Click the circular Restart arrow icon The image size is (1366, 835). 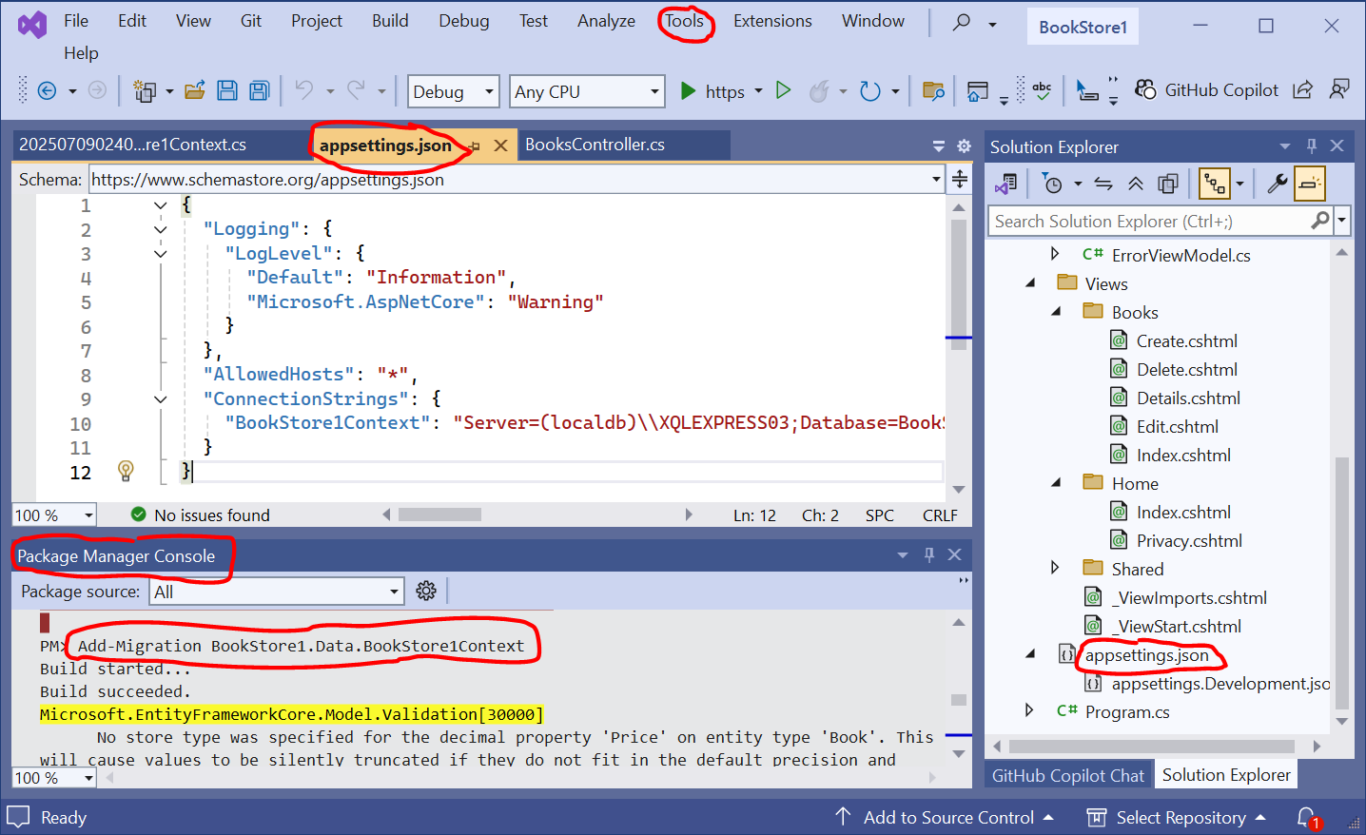click(869, 91)
